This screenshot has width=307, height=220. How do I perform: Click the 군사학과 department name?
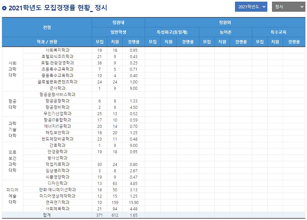click(x=57, y=88)
